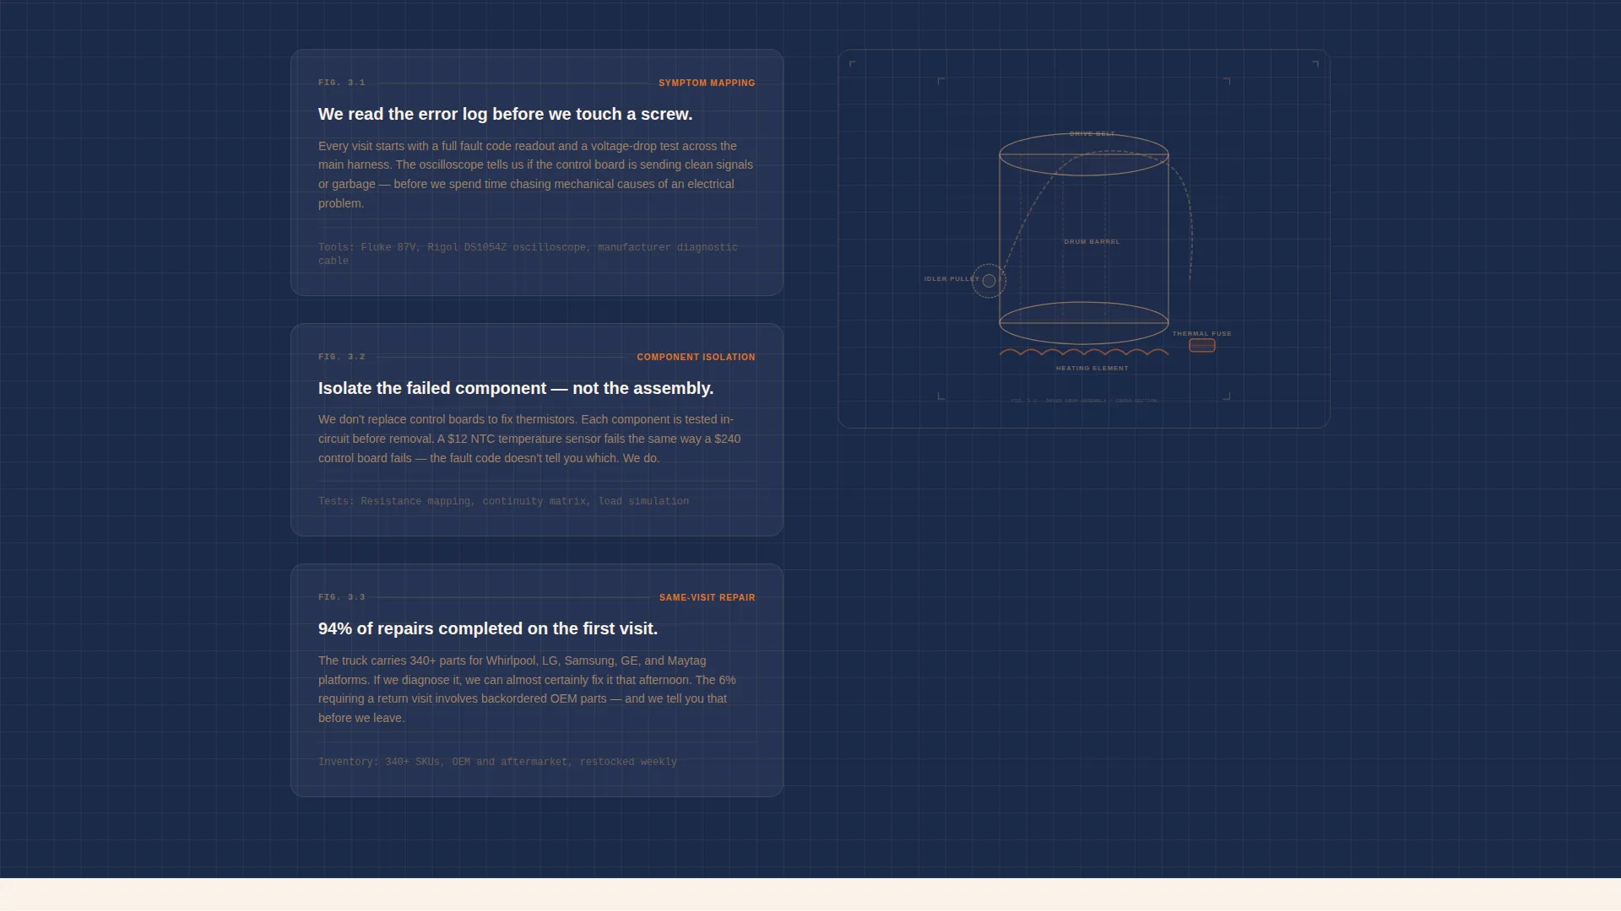Screen dimensions: 1621x911
Task: Click the 'DRUM BARREL' label in diagram
Action: pos(1092,241)
